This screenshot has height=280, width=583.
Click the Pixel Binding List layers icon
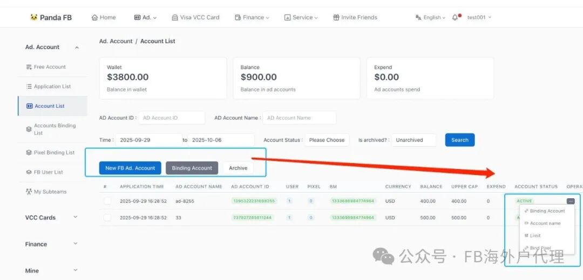click(x=29, y=152)
